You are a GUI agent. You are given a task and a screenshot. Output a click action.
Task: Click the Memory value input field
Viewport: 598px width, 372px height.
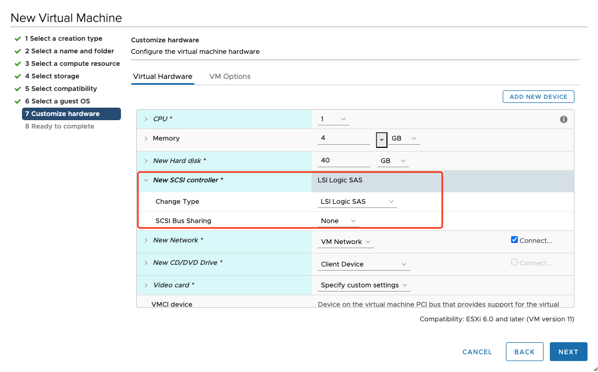click(x=344, y=138)
